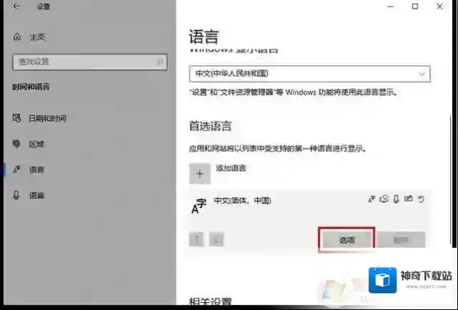458x310 pixels.
Task: Select the 中文(简体，中国) language entry
Action: click(244, 201)
